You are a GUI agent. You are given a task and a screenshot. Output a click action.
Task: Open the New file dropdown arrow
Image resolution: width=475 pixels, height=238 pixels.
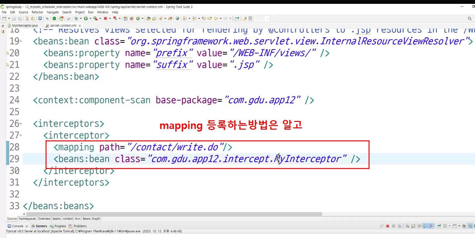click(x=9, y=19)
